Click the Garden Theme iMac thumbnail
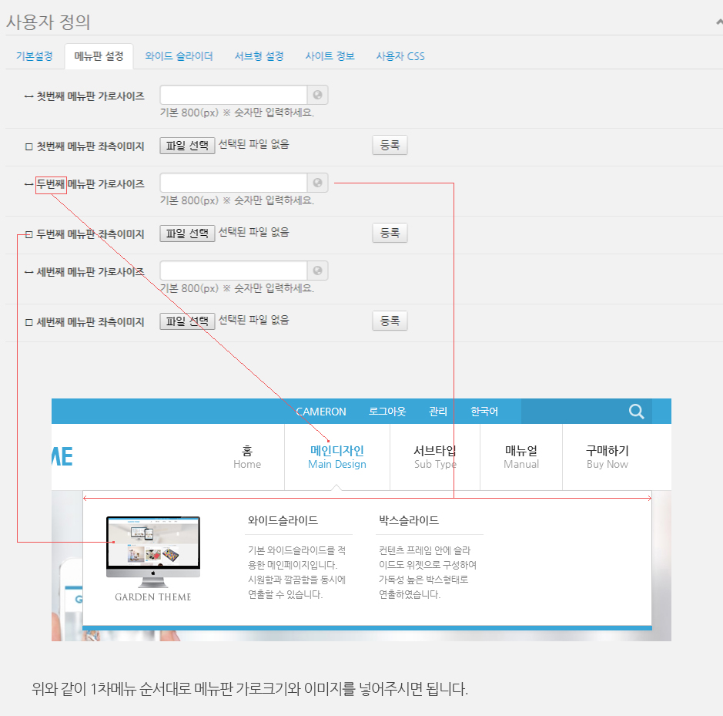 tap(153, 548)
